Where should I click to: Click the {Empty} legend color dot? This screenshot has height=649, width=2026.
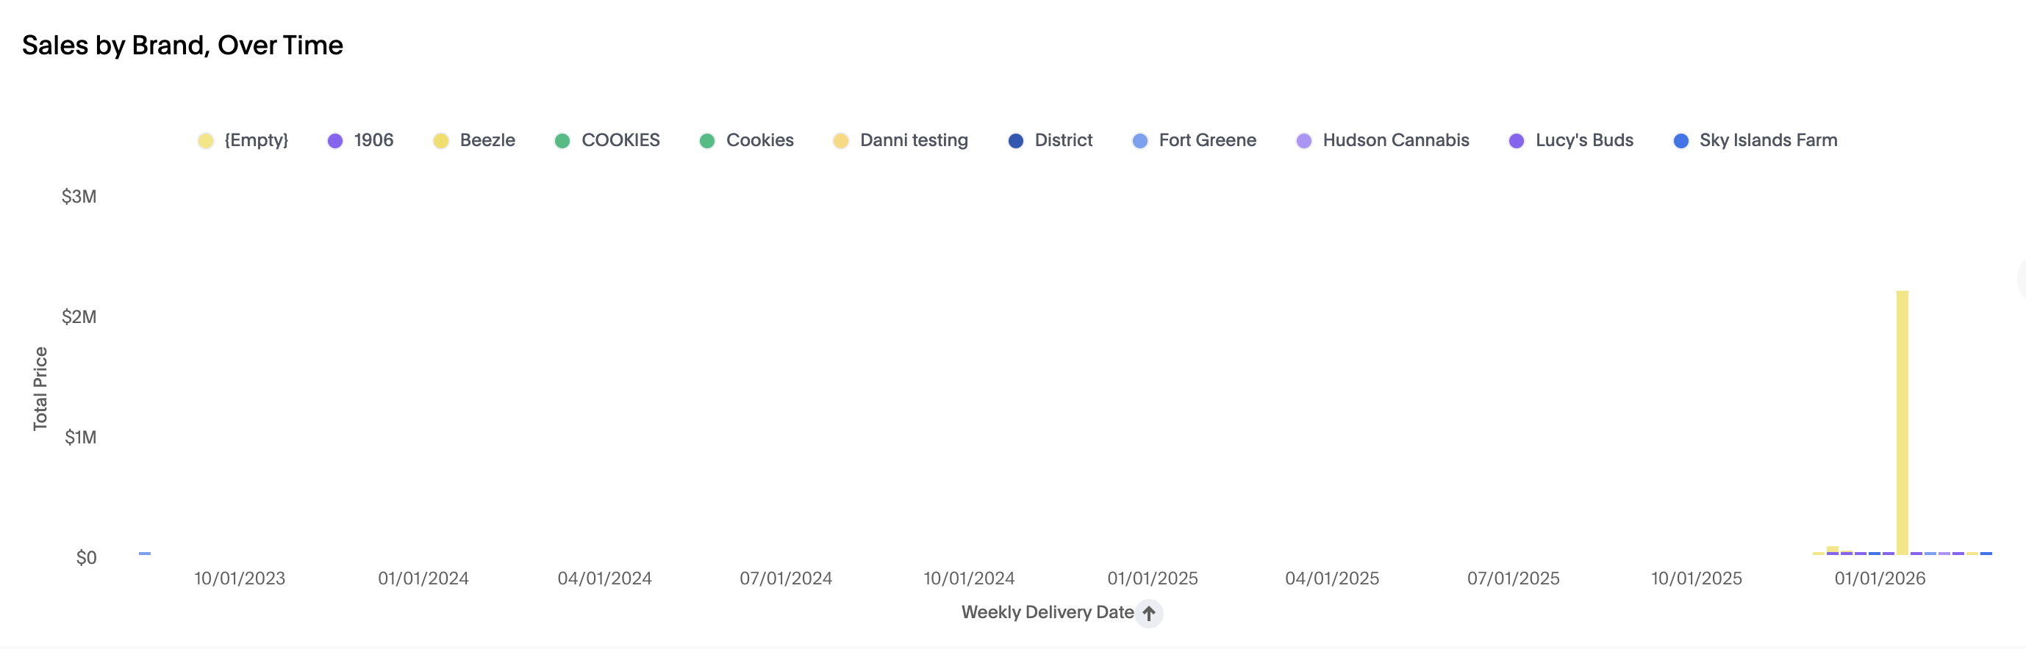point(205,141)
